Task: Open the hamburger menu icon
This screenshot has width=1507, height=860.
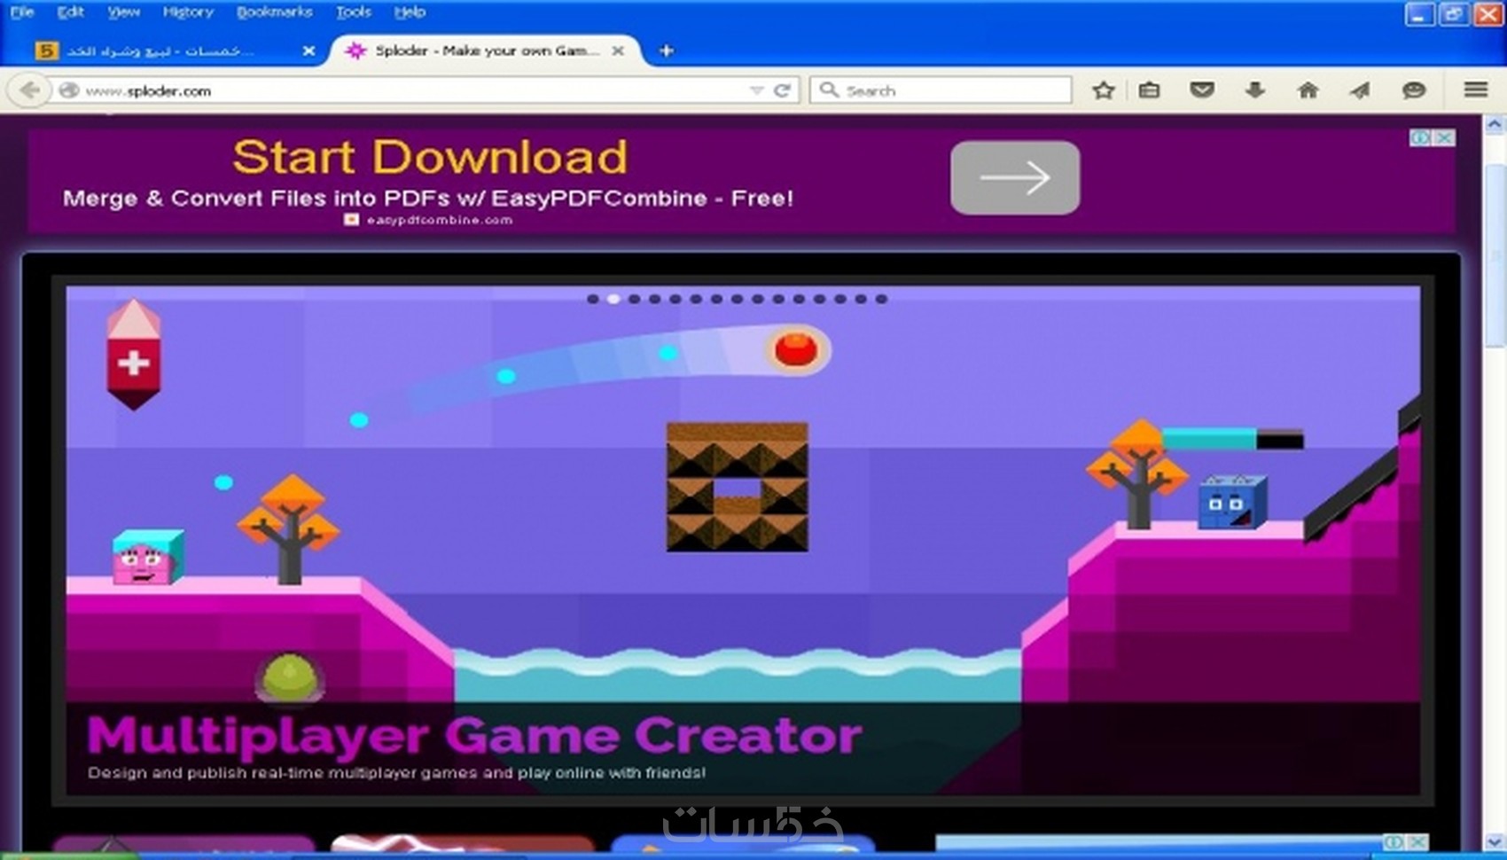Action: click(x=1475, y=90)
